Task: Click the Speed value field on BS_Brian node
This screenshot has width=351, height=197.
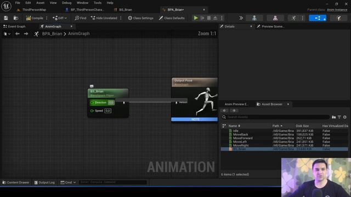Action: tap(107, 111)
